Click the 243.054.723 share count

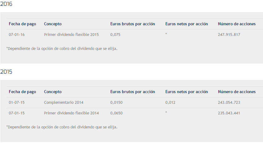(229, 103)
